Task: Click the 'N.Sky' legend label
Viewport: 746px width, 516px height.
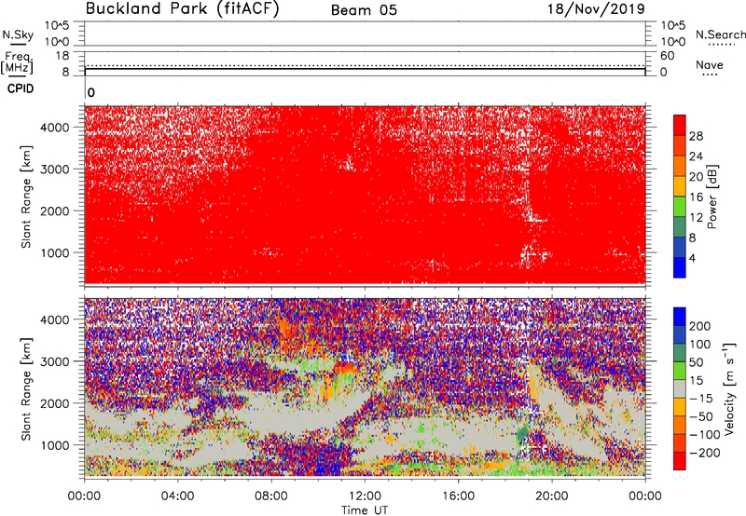Action: click(x=18, y=34)
